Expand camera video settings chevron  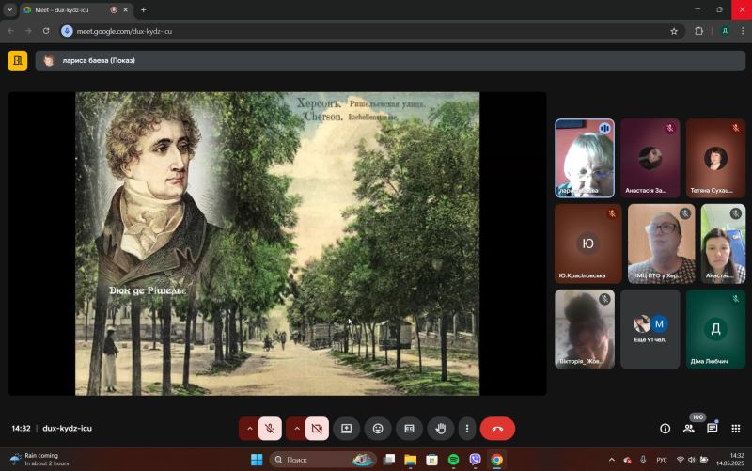pyautogui.click(x=296, y=429)
